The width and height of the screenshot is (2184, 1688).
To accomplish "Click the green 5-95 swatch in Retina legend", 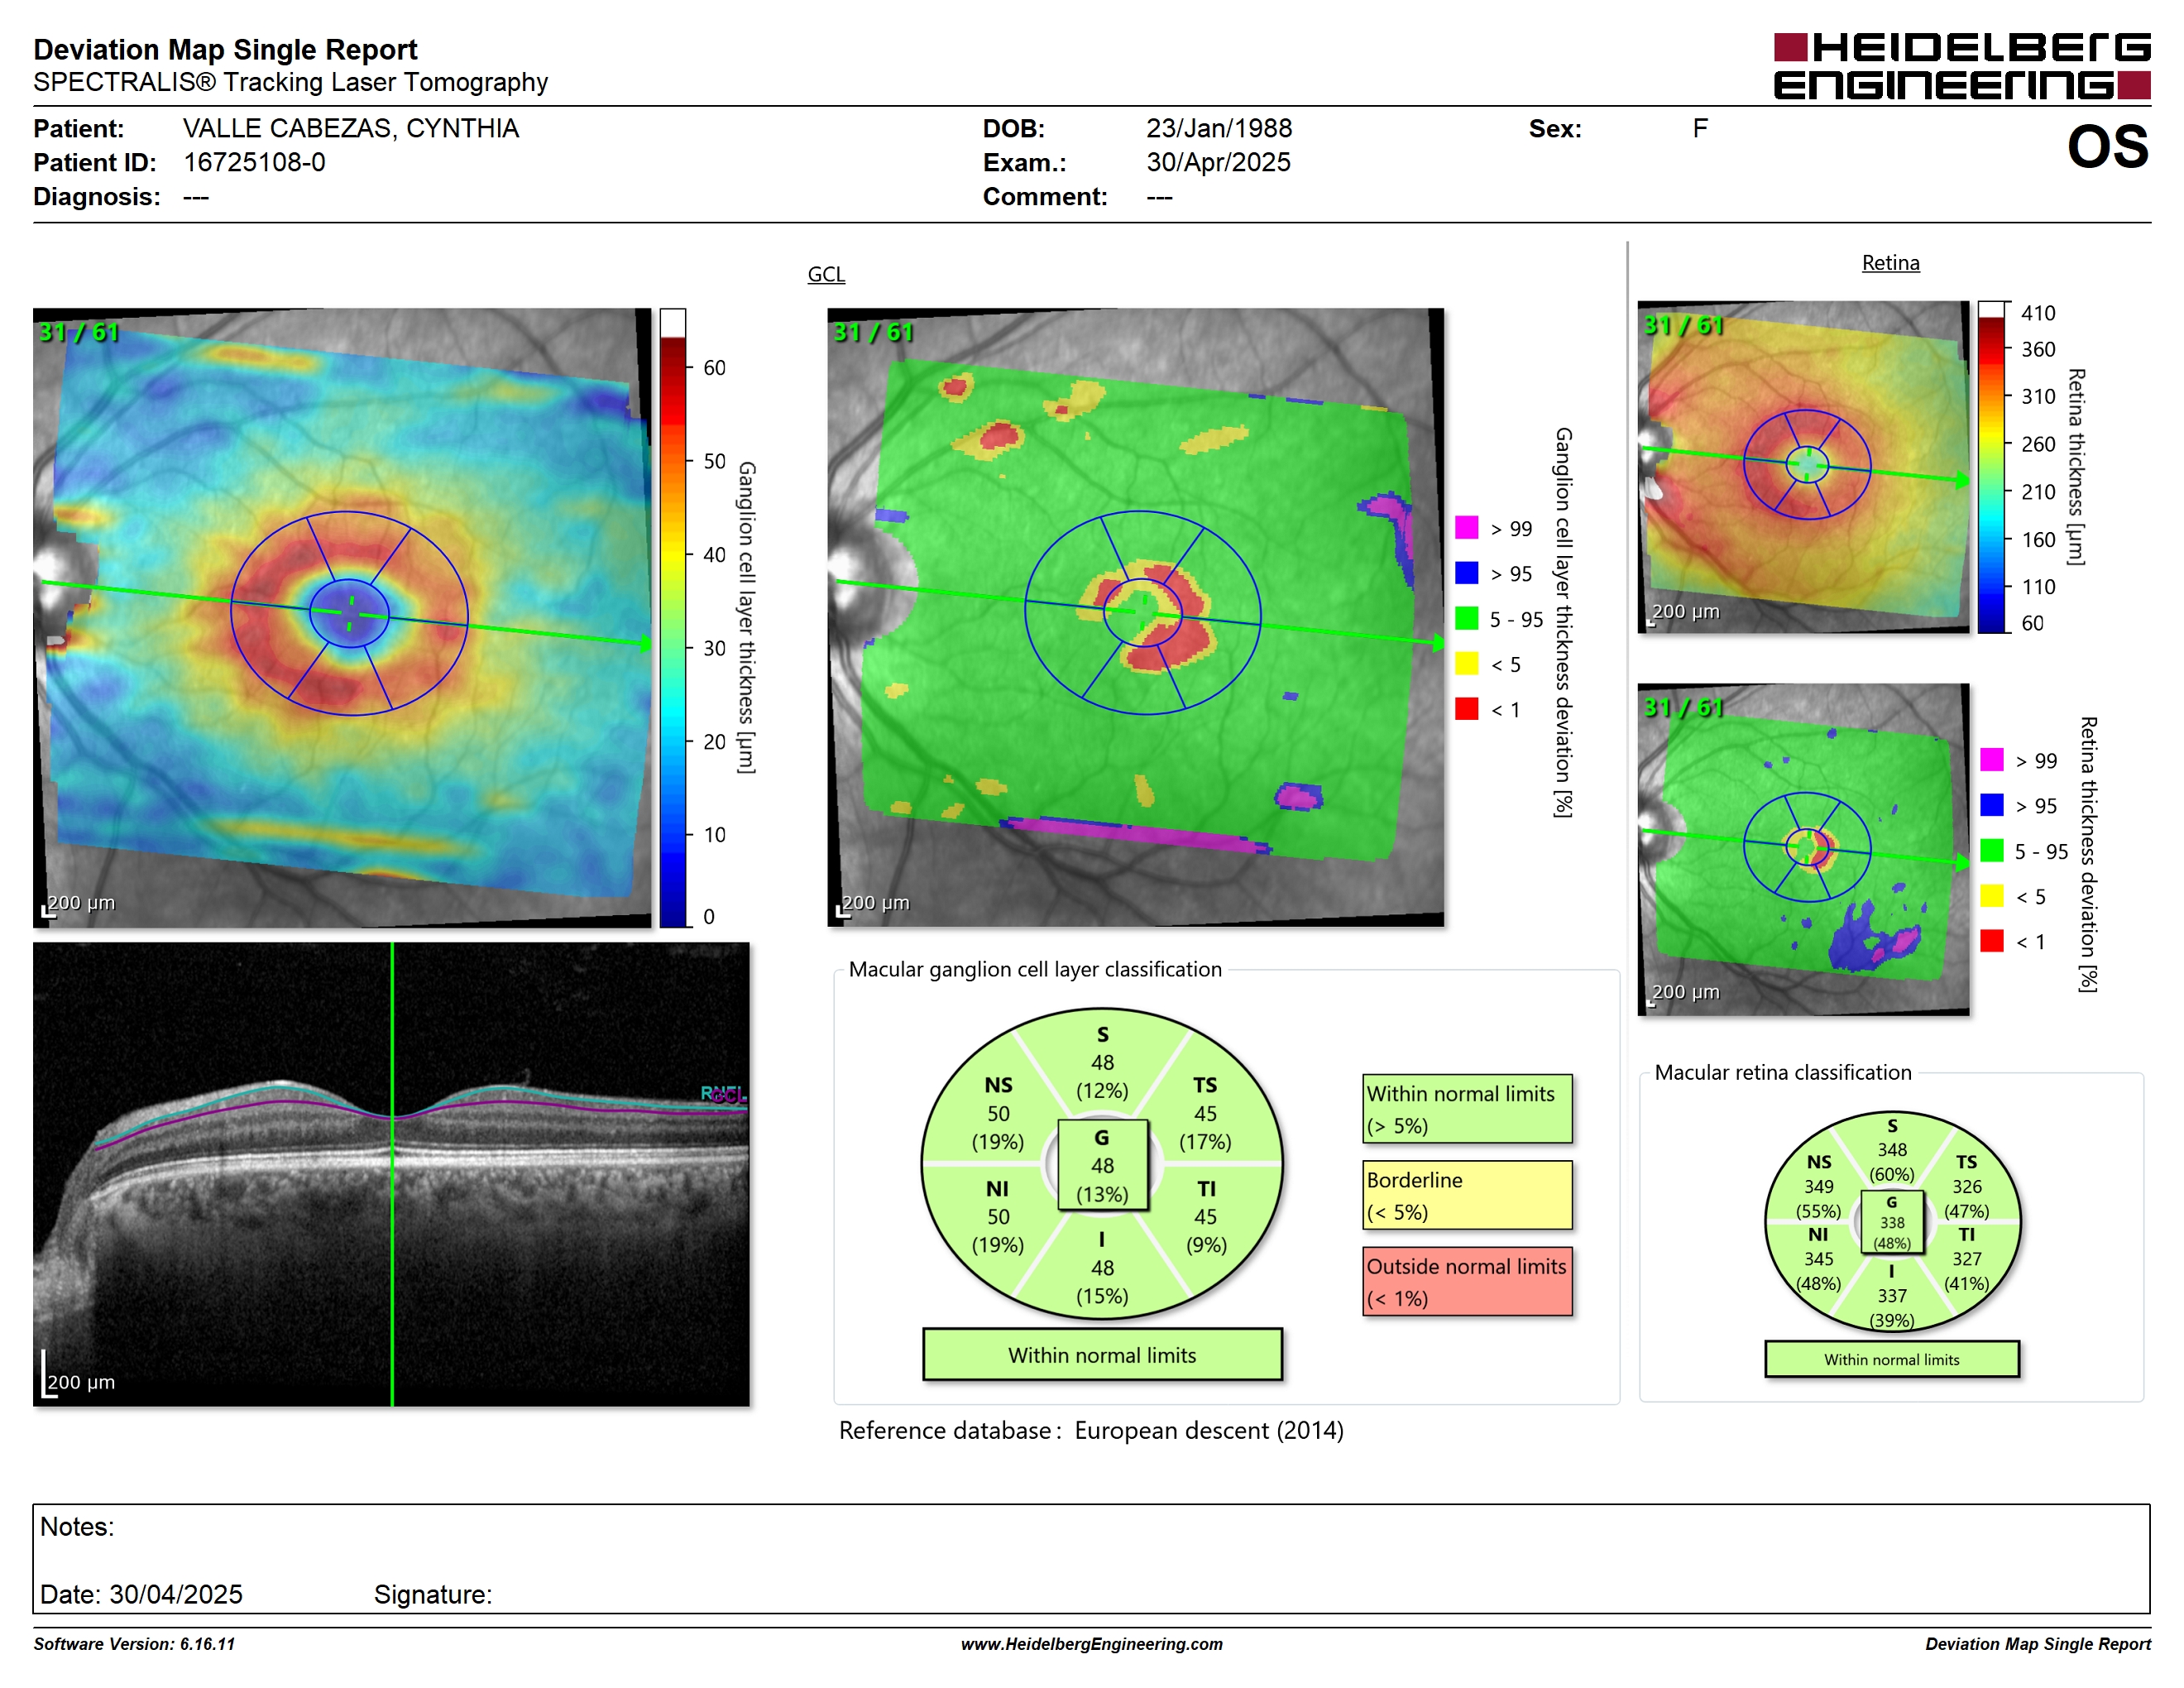I will (1991, 850).
